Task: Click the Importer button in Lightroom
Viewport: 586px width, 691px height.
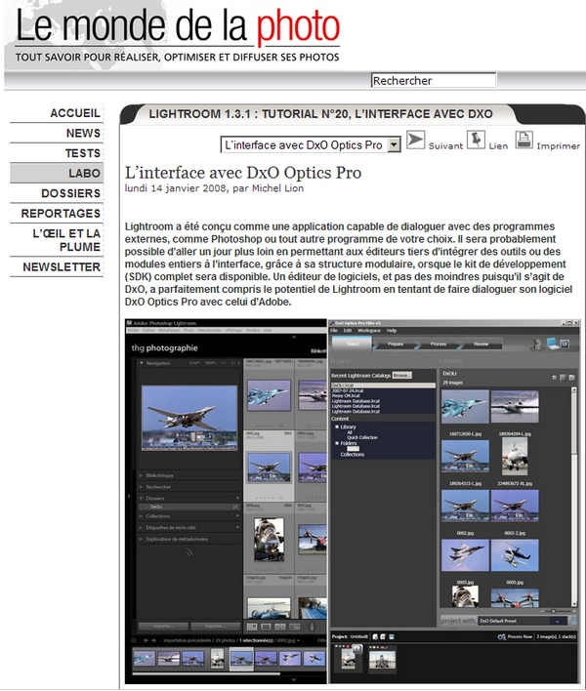Action: pos(163,627)
